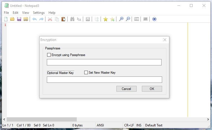Focus the passphrase input field

(104, 62)
